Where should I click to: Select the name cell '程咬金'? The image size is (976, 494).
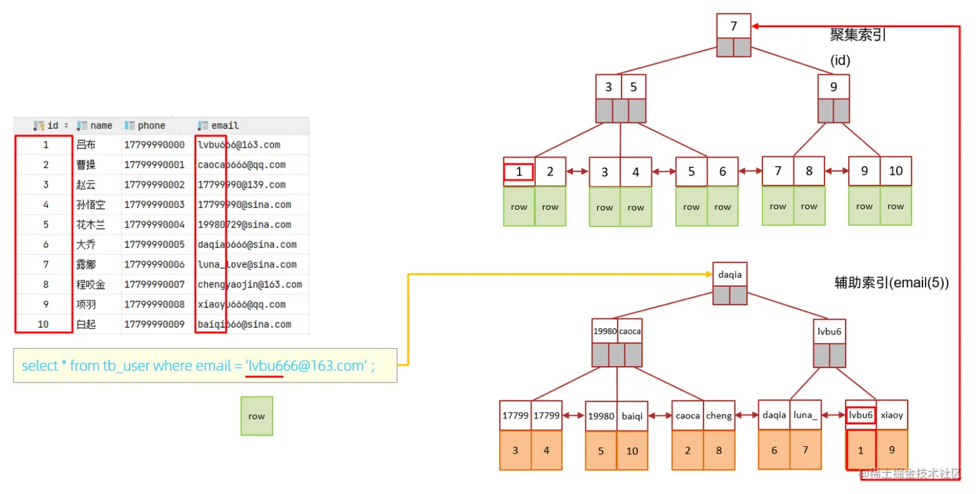point(90,285)
